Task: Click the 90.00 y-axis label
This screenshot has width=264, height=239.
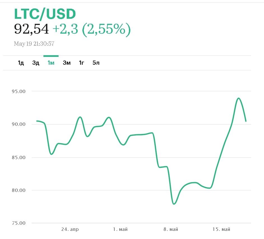Action: click(x=19, y=124)
